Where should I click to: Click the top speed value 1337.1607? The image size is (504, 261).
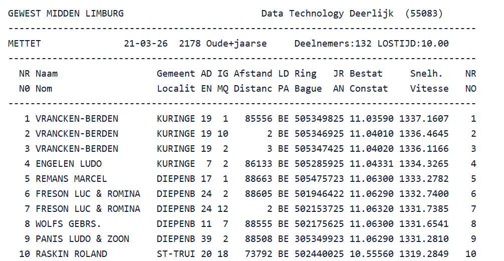point(423,119)
